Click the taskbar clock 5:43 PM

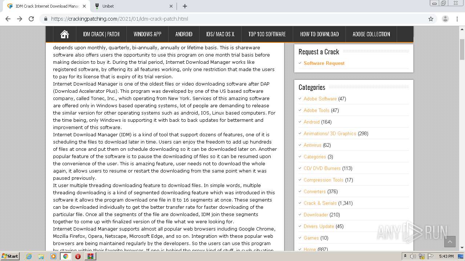click(x=446, y=256)
